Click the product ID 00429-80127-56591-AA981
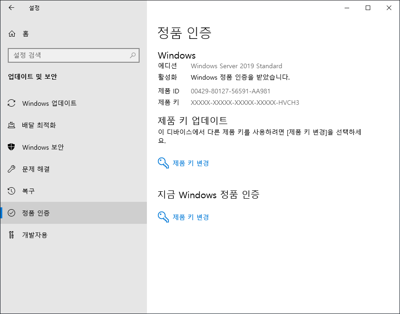Viewport: 400px width, 314px height. click(x=230, y=91)
